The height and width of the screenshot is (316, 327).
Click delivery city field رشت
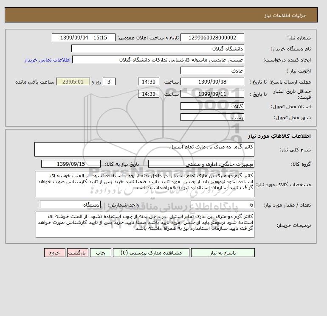click(212, 117)
